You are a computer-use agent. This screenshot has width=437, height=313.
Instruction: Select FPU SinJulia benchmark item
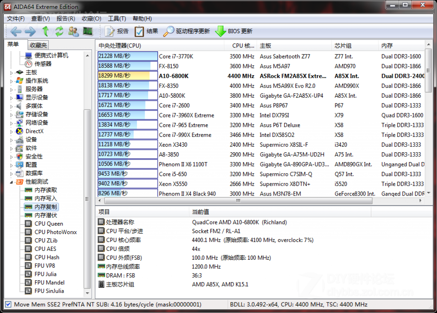(x=49, y=291)
